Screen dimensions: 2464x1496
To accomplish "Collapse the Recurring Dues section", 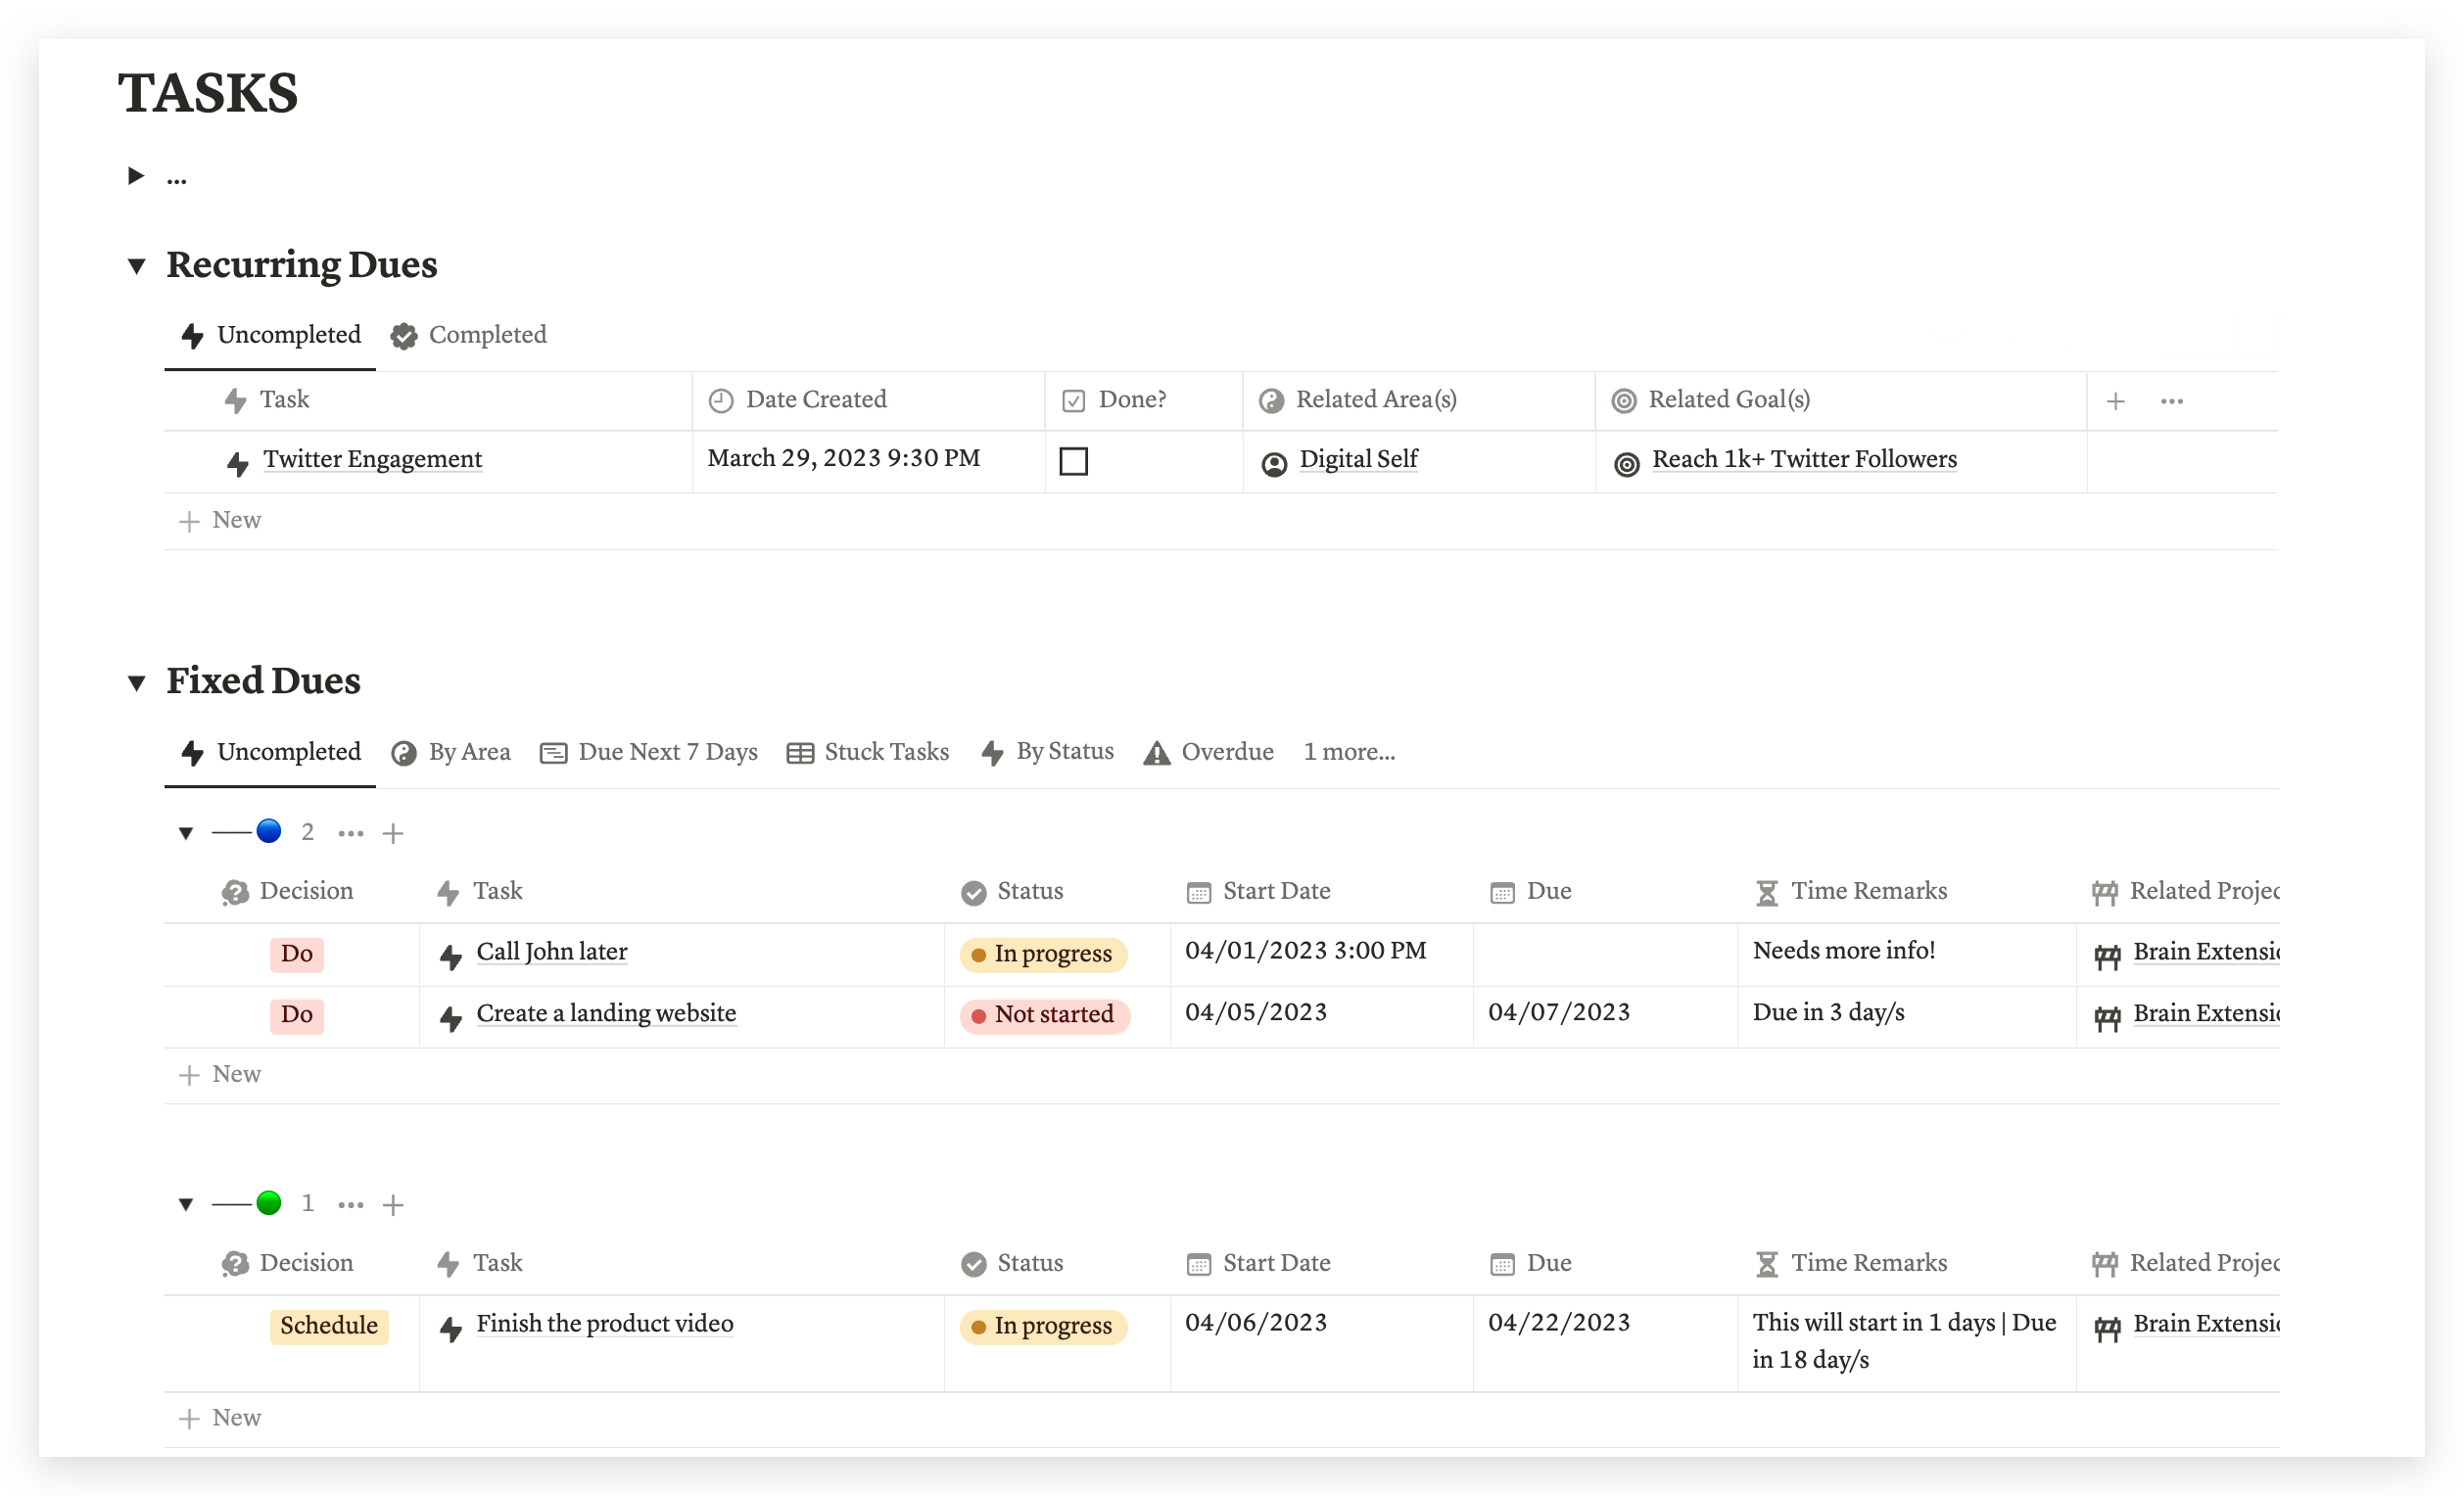I will (x=137, y=266).
